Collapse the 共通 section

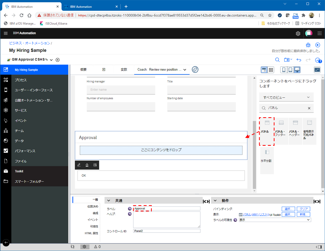[108, 201]
